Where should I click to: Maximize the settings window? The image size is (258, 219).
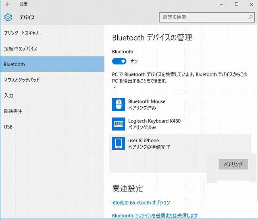[236, 4]
